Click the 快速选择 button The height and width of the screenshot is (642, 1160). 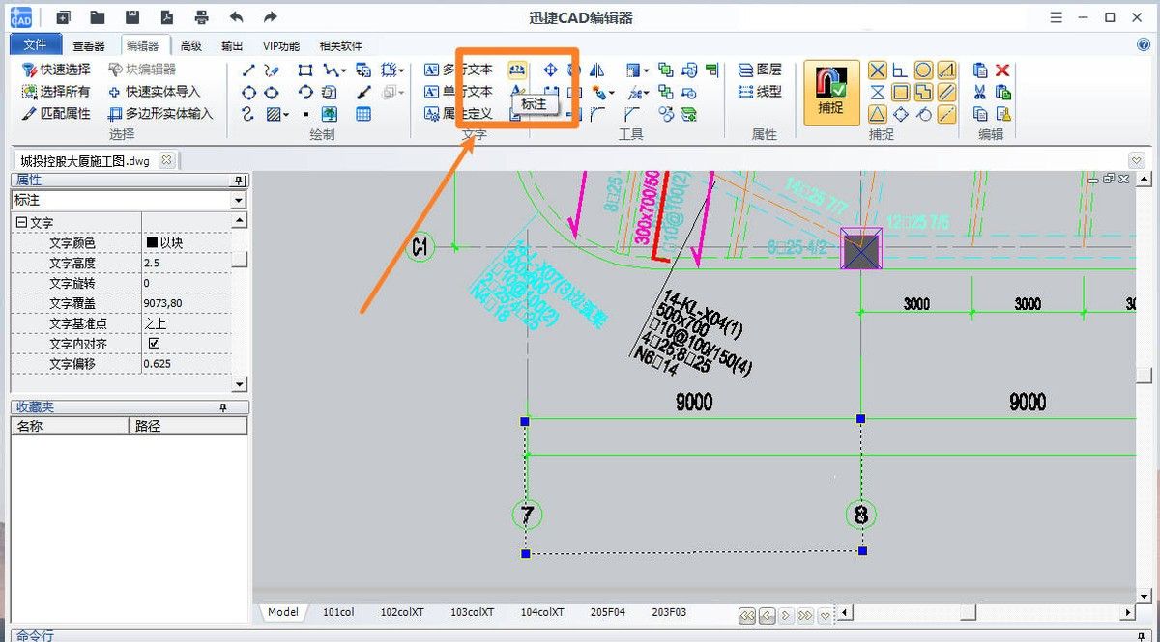pos(56,70)
